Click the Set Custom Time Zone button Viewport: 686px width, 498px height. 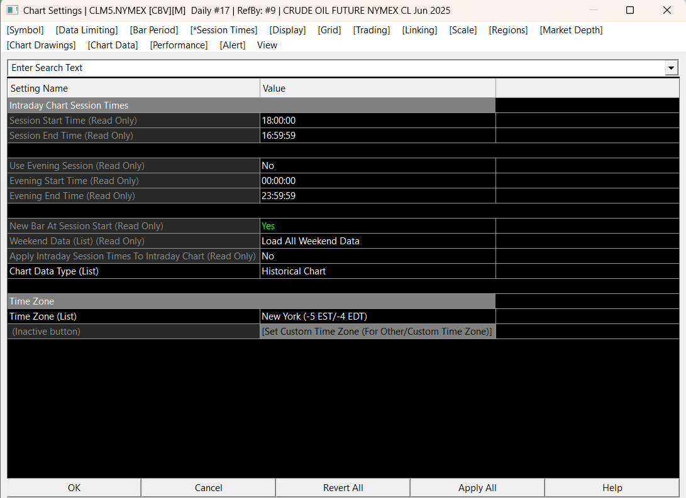[377, 332]
